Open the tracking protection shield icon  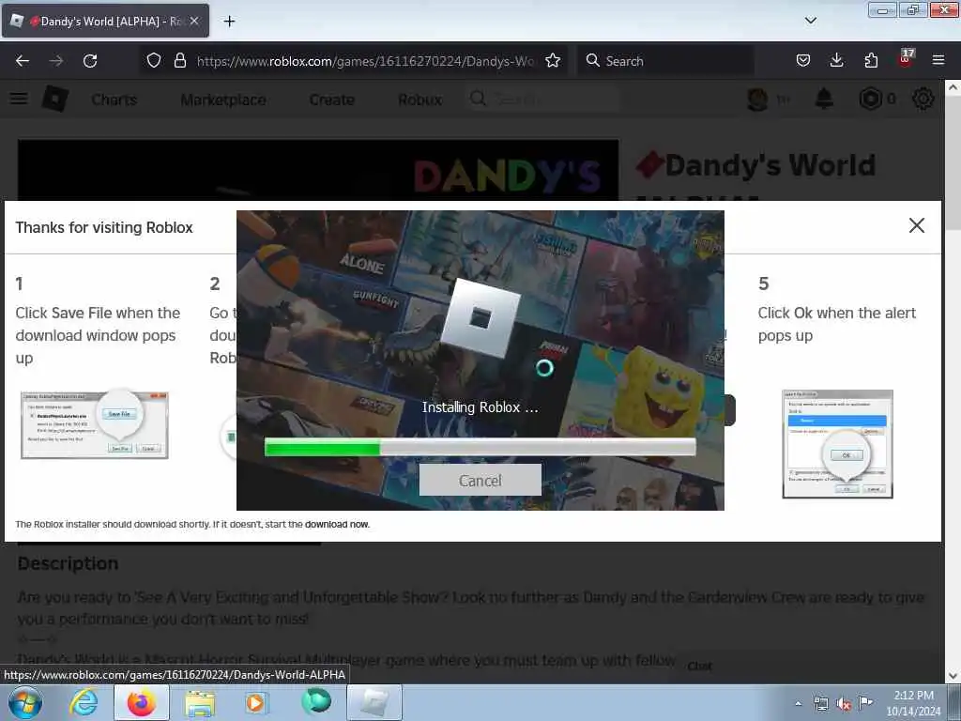click(x=154, y=61)
